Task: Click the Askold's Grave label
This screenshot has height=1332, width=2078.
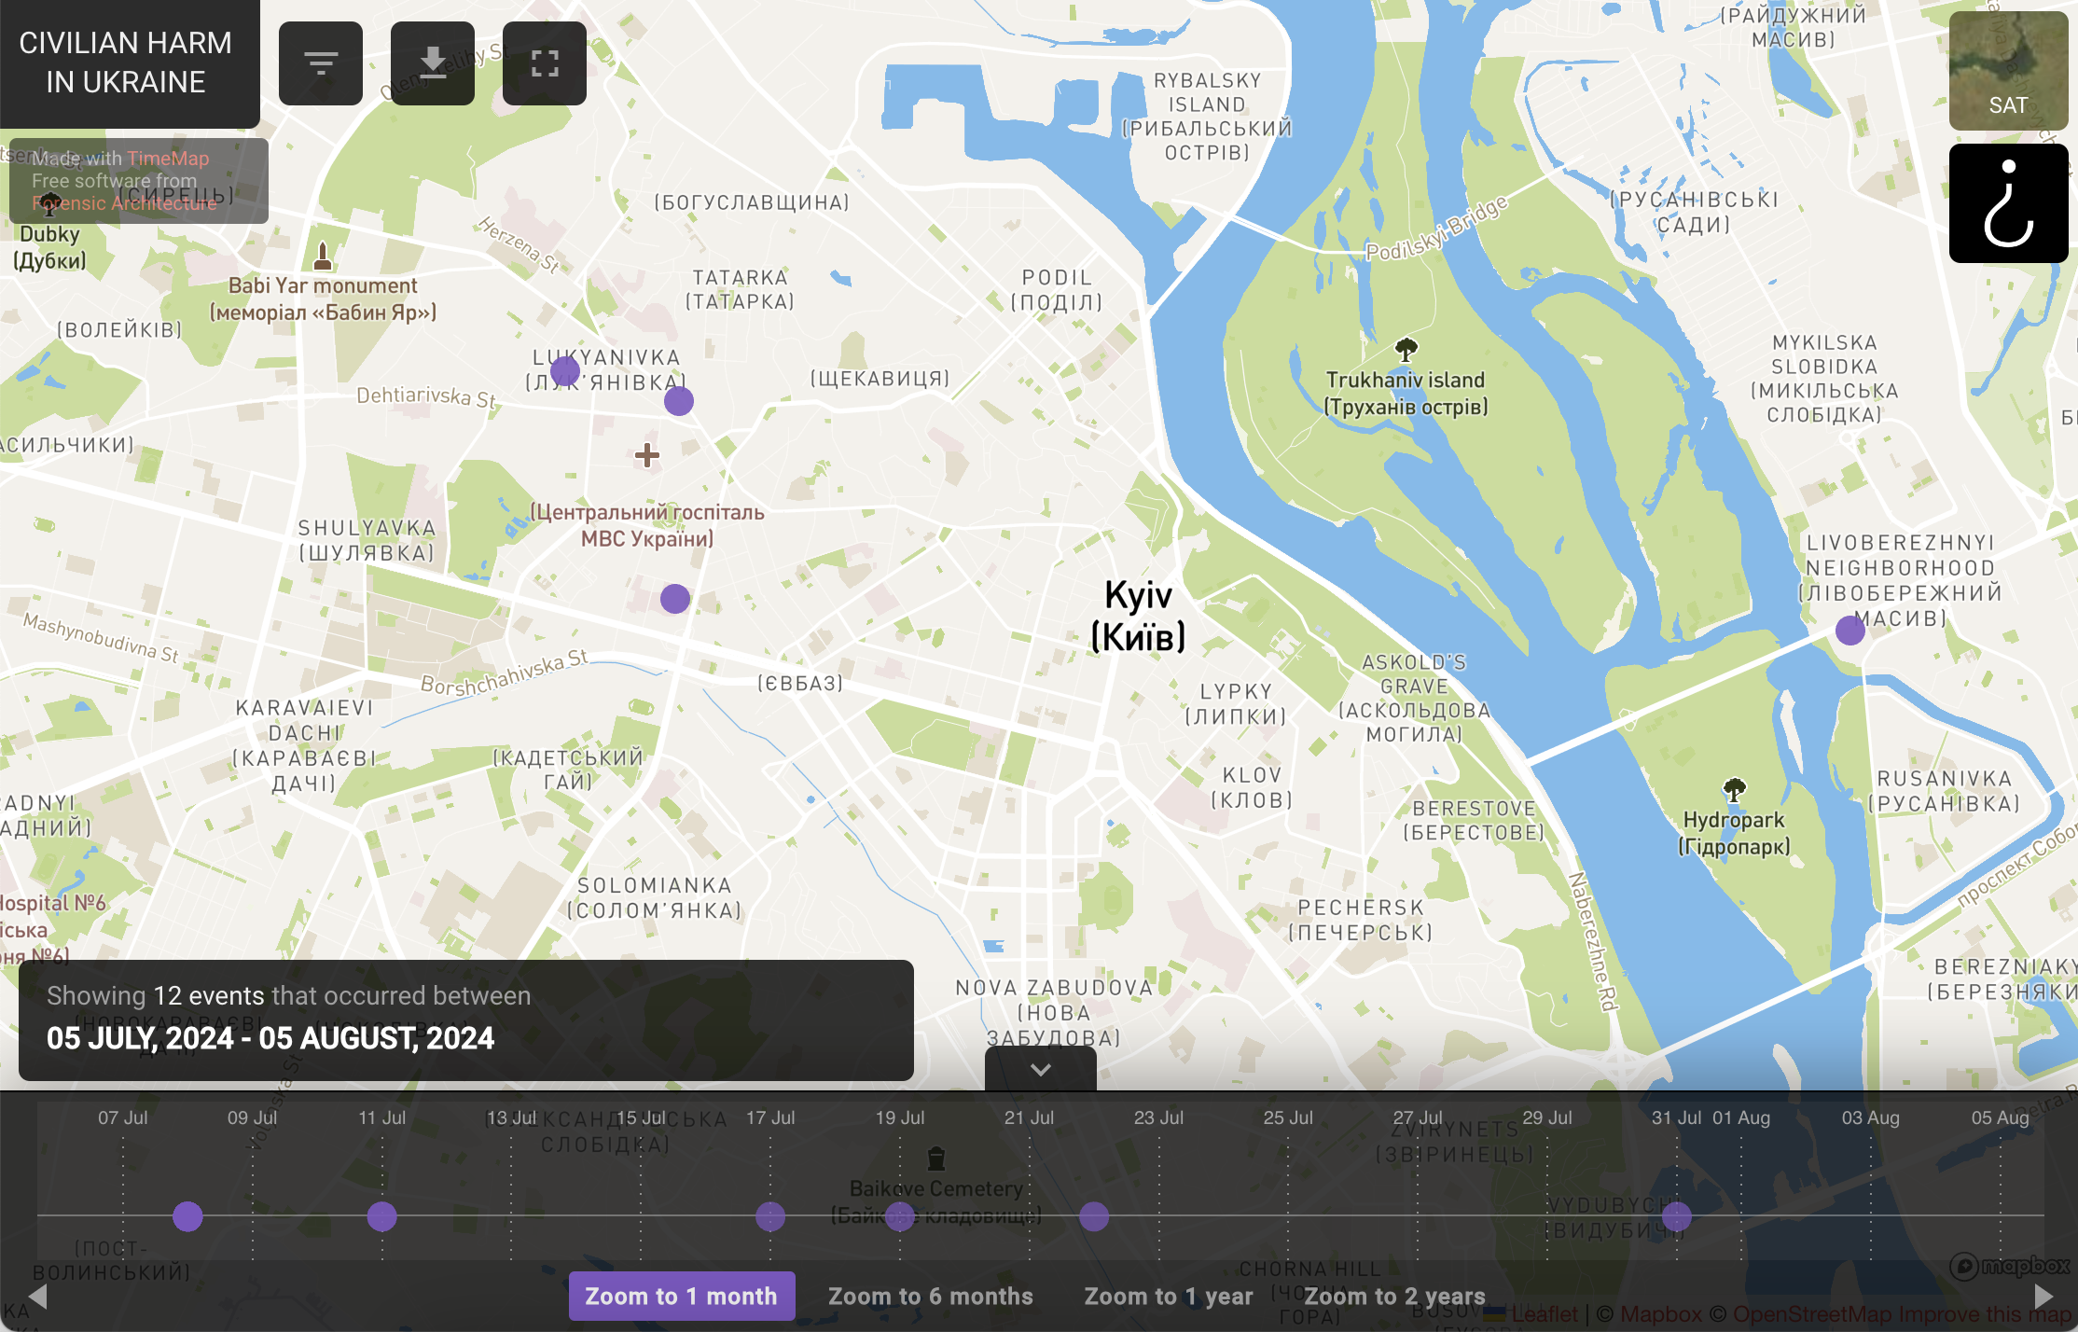Action: [1414, 698]
